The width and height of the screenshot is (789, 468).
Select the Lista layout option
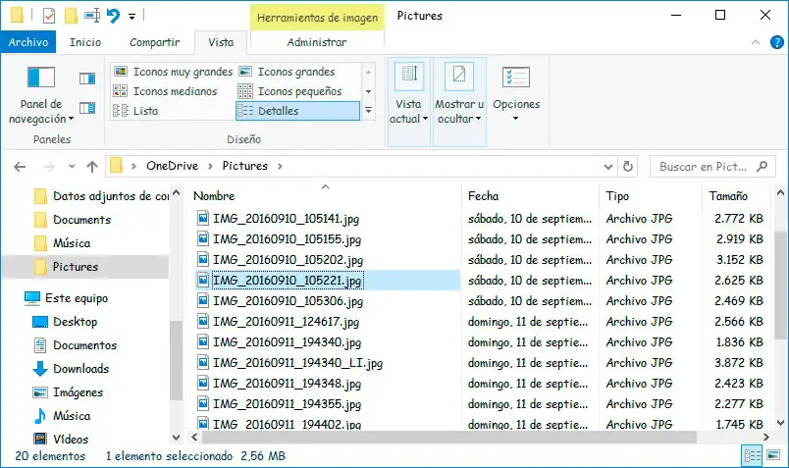(145, 111)
